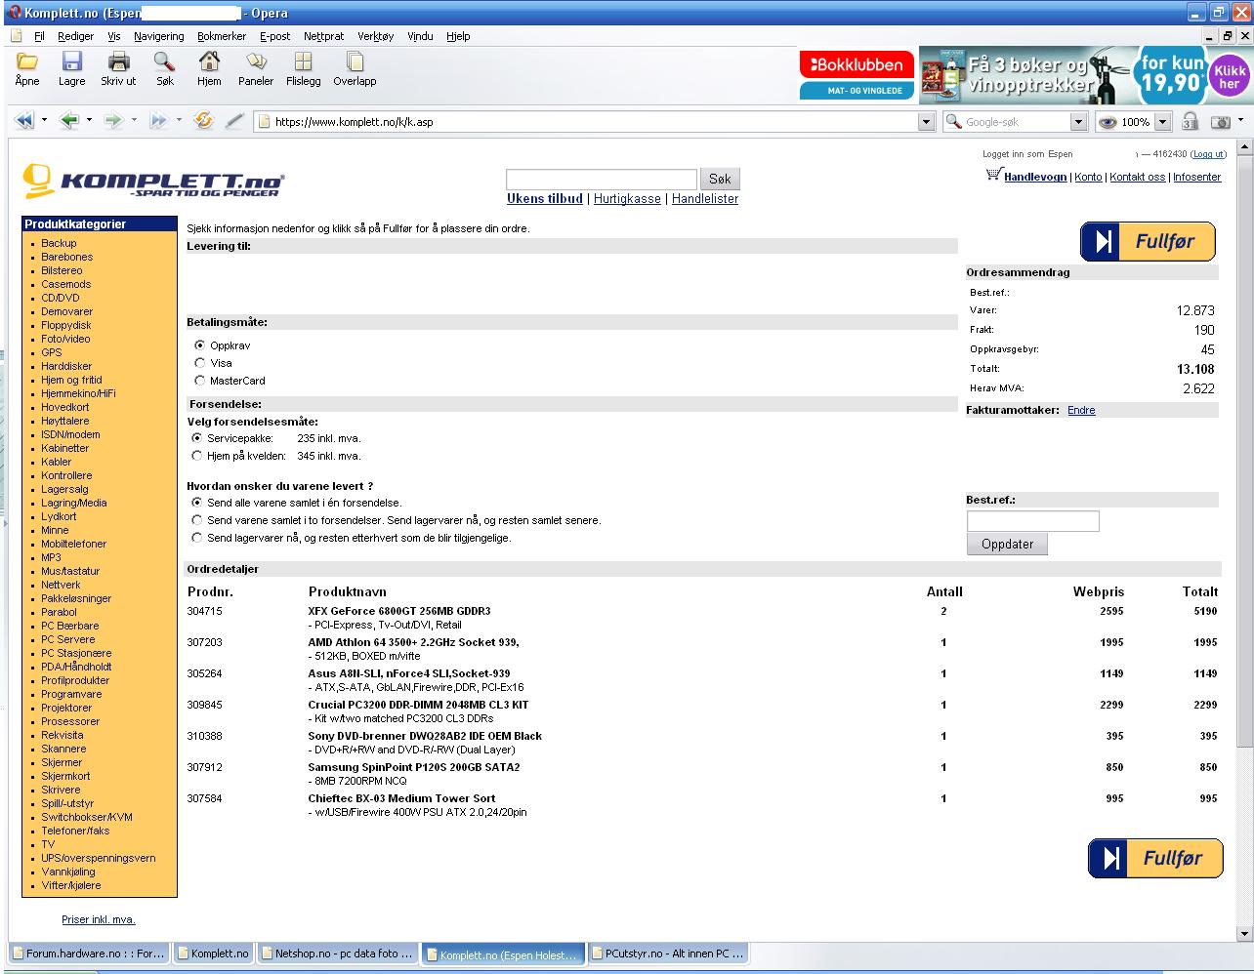Click the rewind navigation arrow icon

coord(23,121)
